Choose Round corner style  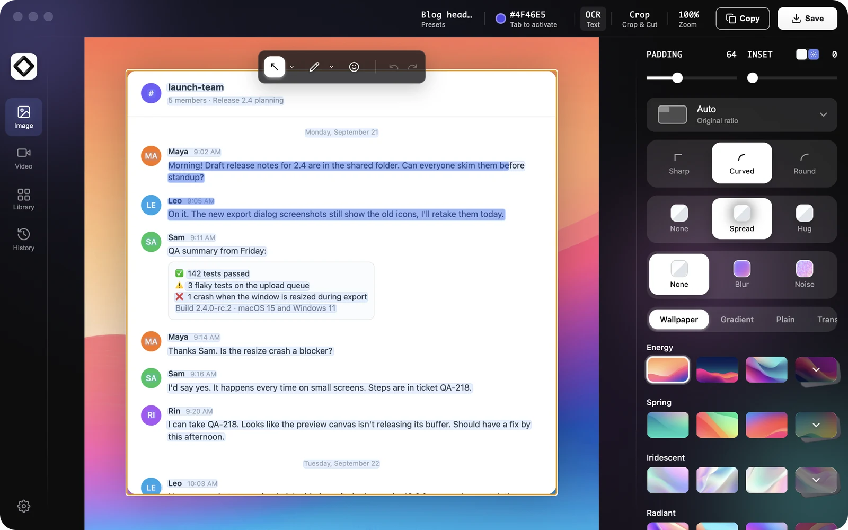pos(805,163)
